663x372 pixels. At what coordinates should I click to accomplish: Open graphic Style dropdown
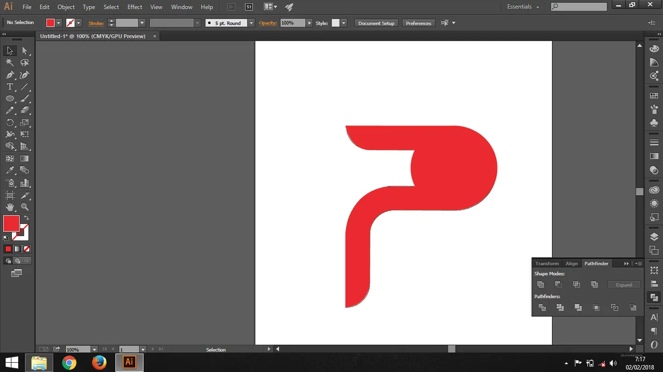[x=343, y=23]
